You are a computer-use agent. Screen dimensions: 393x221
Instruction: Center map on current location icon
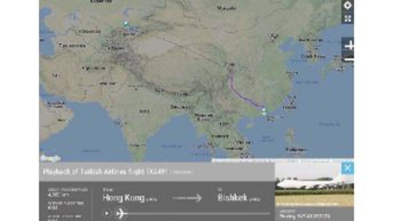coord(347,6)
